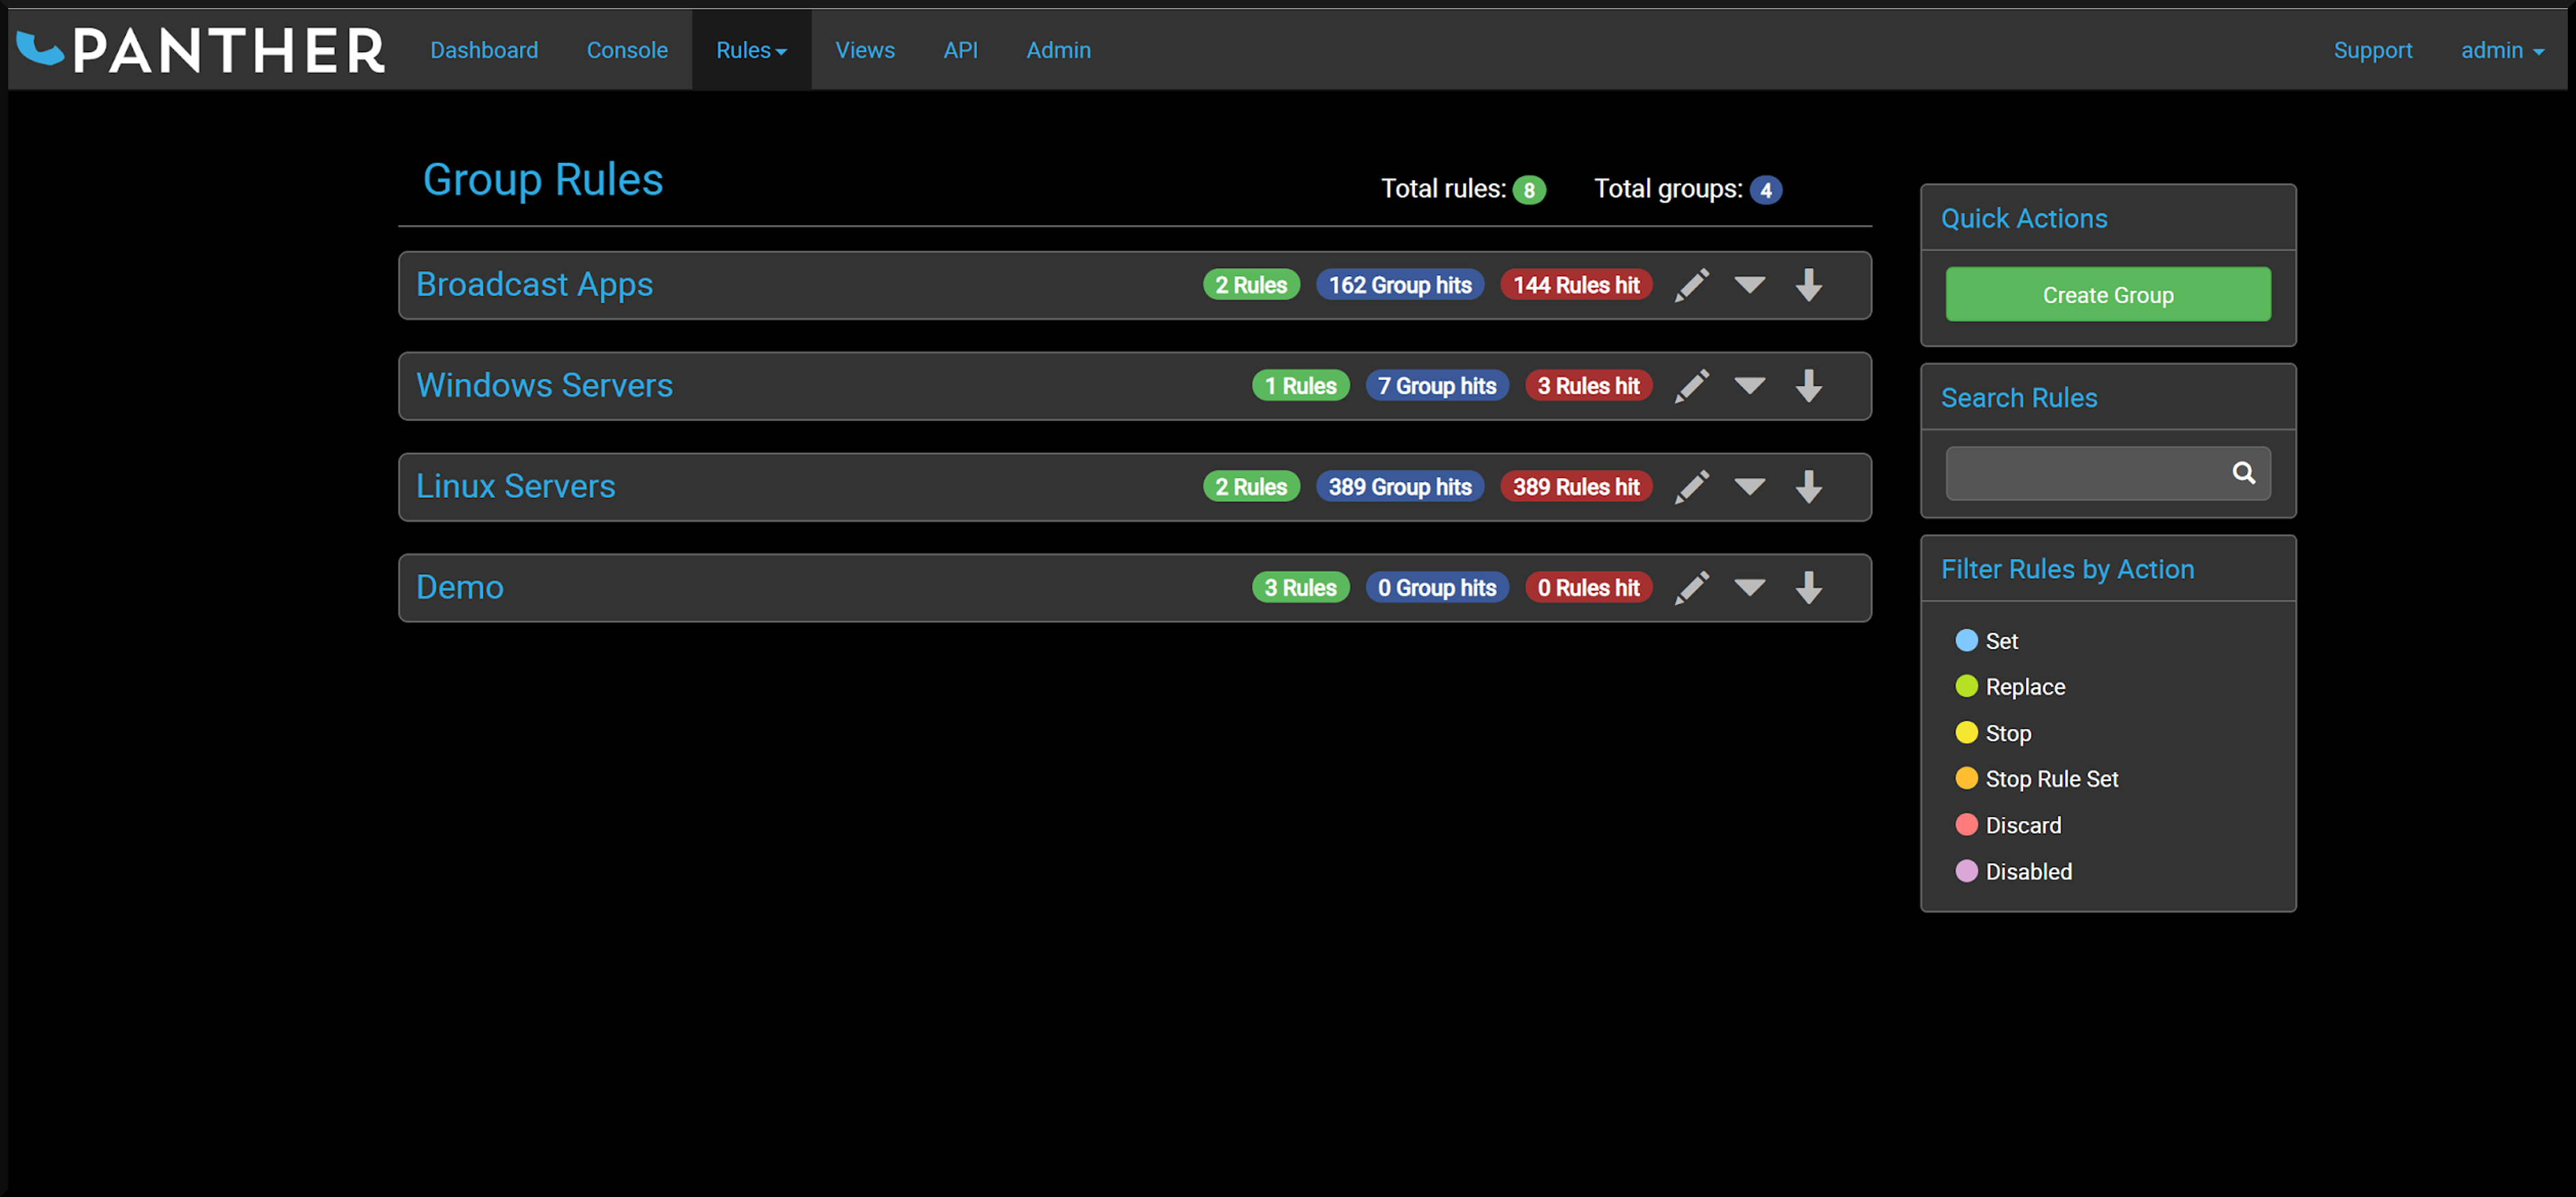
Task: Open the Console page
Action: click(x=627, y=50)
